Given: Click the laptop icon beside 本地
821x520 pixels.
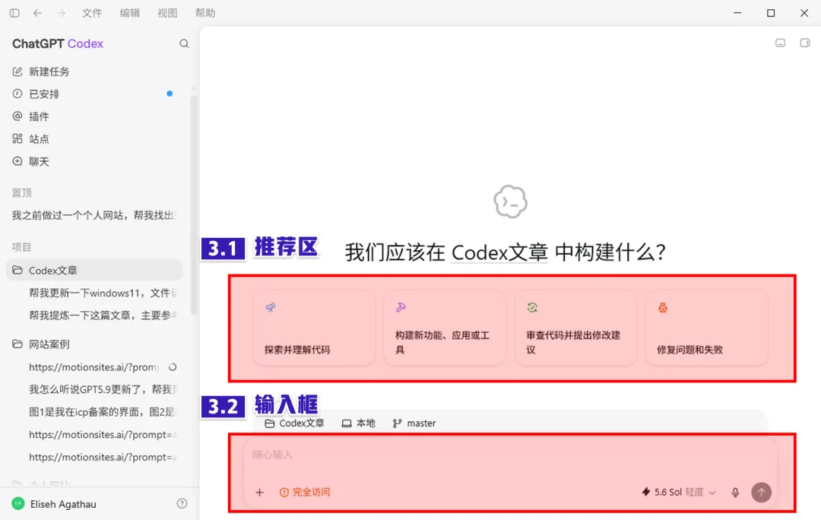Looking at the screenshot, I should [x=347, y=423].
